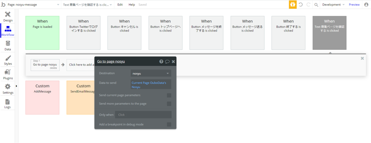Viewport: 371px width, 143px height.
Task: Open the Edit menu
Action: click(120, 5)
